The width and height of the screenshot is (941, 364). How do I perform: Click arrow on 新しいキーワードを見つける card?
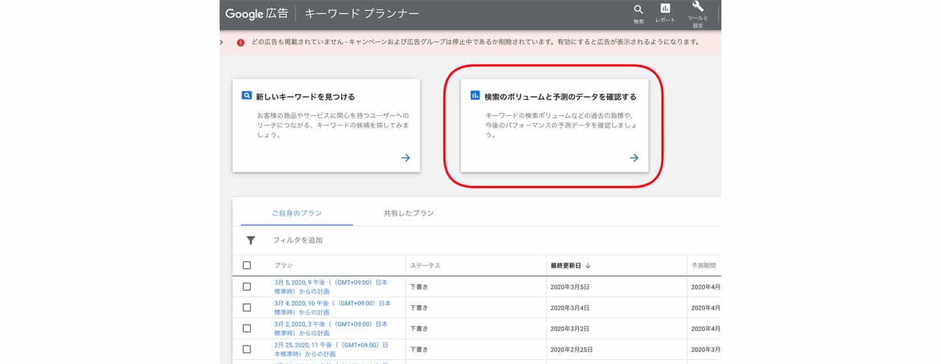[405, 158]
